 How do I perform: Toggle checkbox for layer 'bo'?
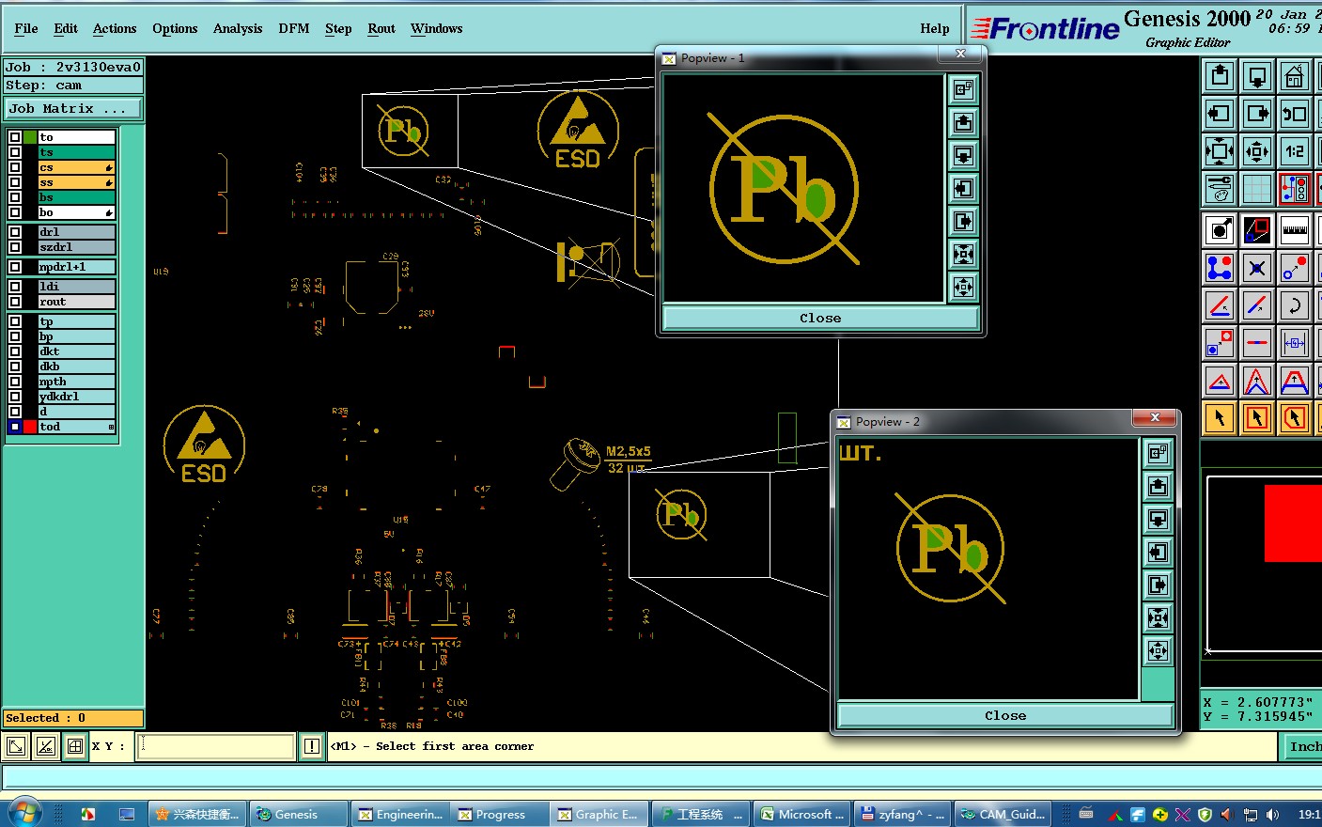pyautogui.click(x=15, y=212)
